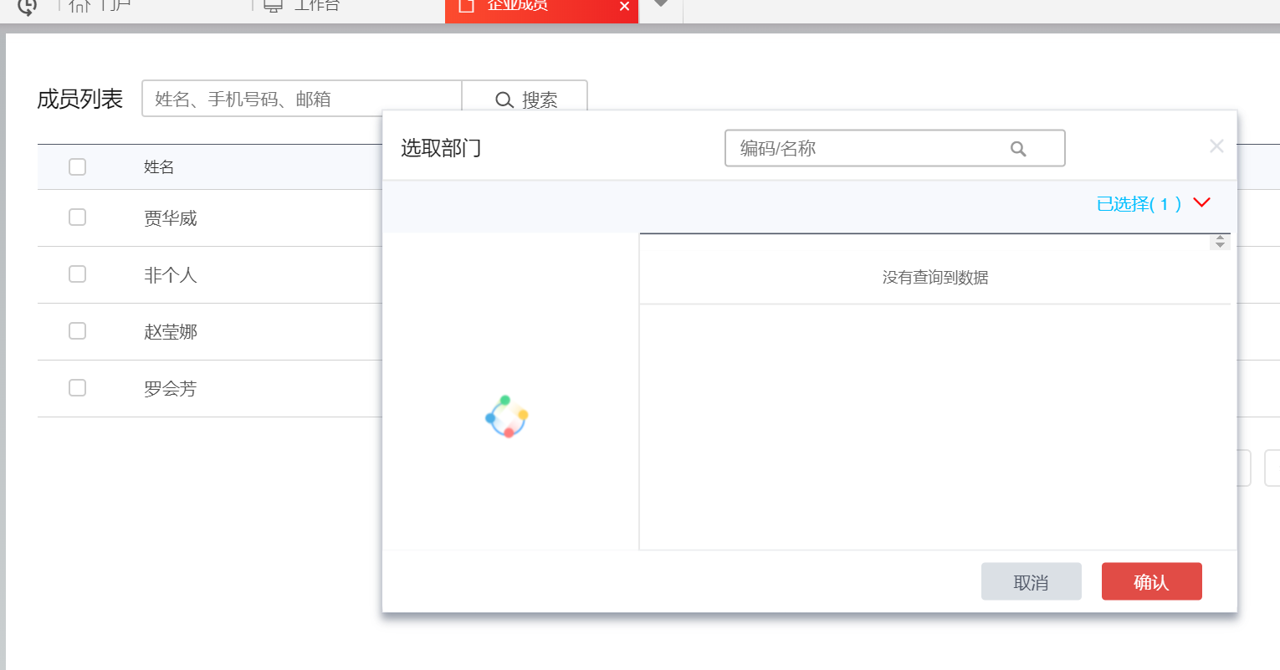This screenshot has width=1280, height=670.
Task: Open the tab list dropdown arrow
Action: pyautogui.click(x=661, y=4)
